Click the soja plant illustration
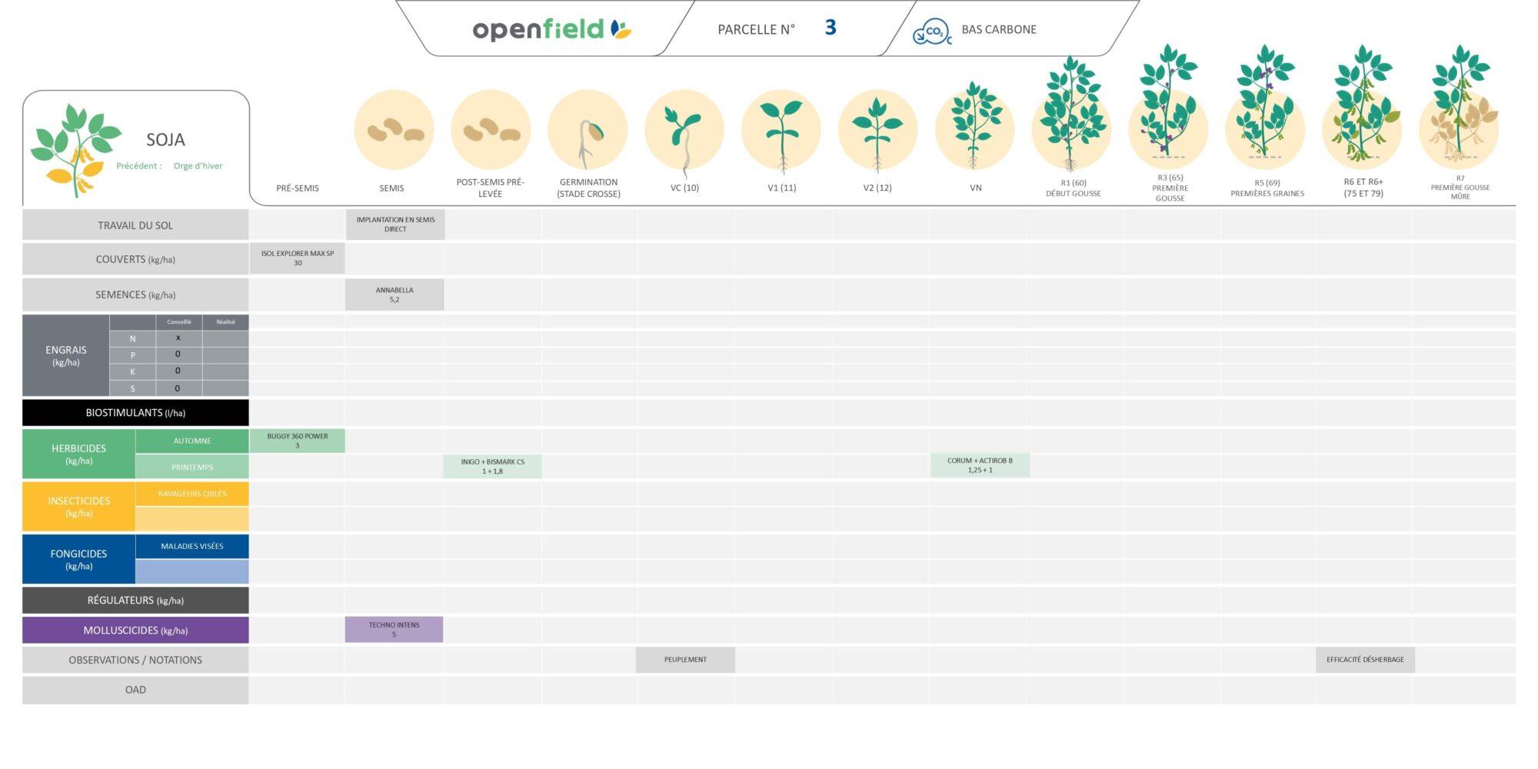The height and width of the screenshot is (769, 1538). (x=75, y=149)
